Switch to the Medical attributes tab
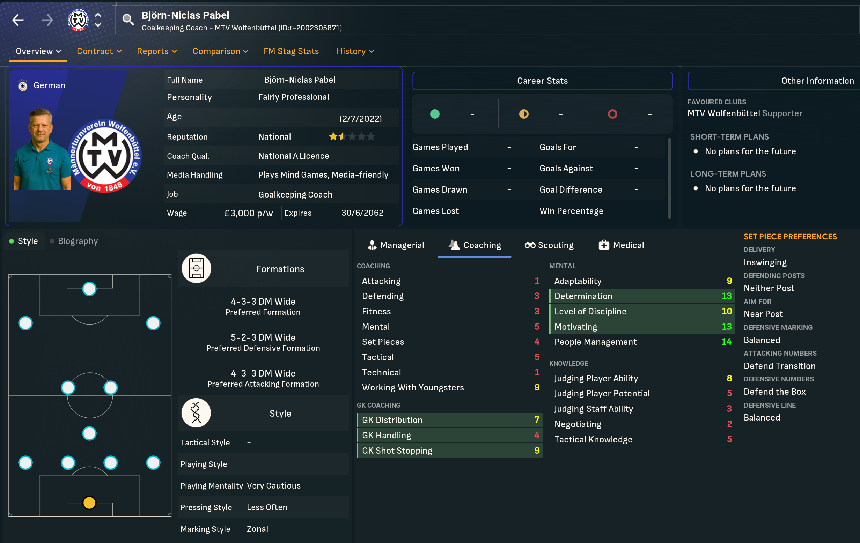 (x=621, y=245)
